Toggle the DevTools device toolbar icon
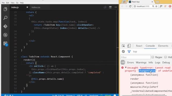 point(129,46)
